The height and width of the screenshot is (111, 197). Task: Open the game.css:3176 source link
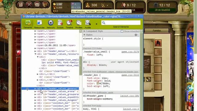pyautogui.click(x=130, y=52)
